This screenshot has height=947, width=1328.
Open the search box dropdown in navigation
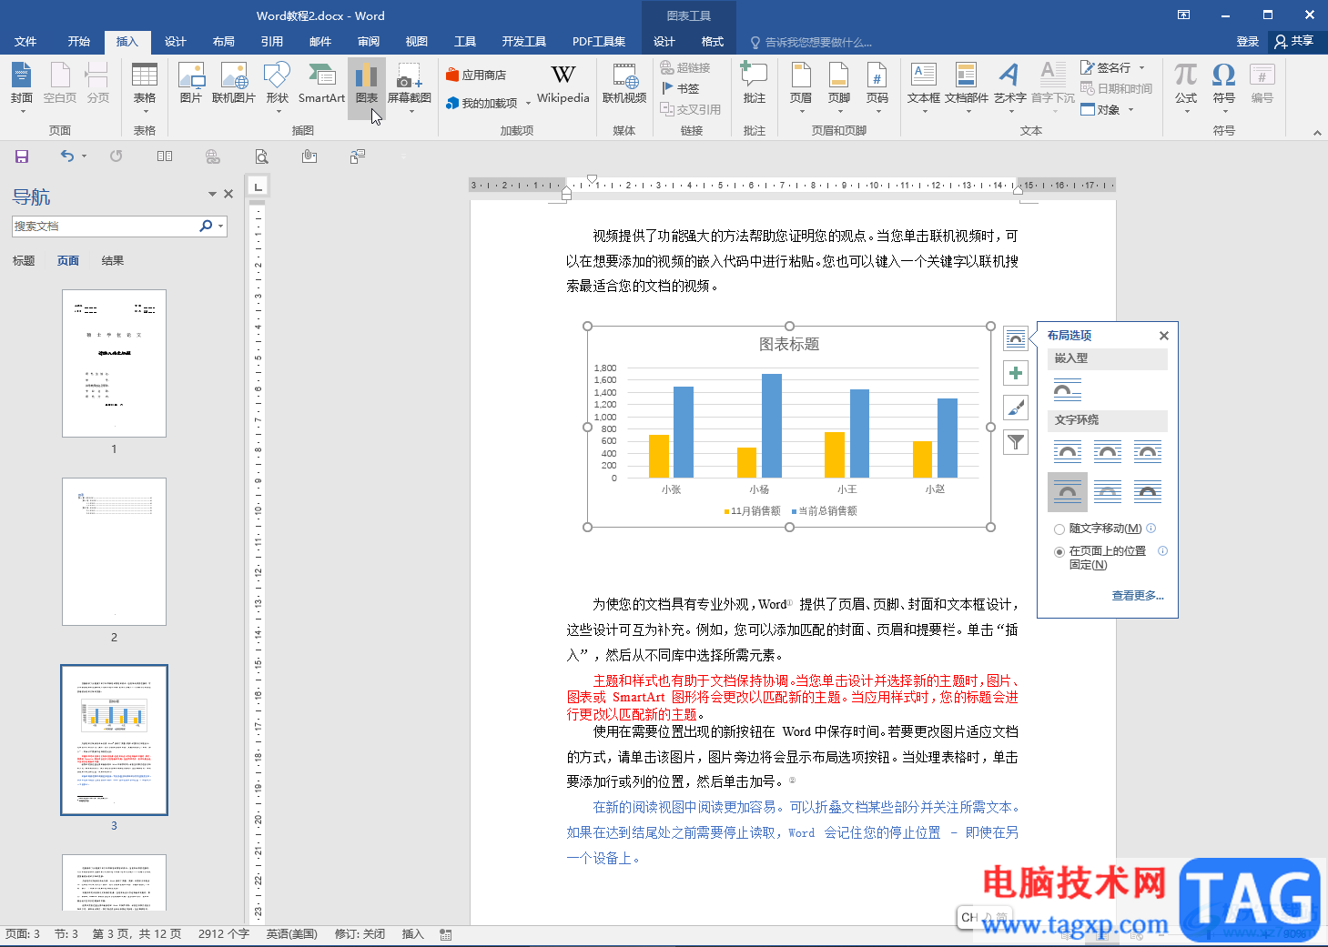[220, 227]
